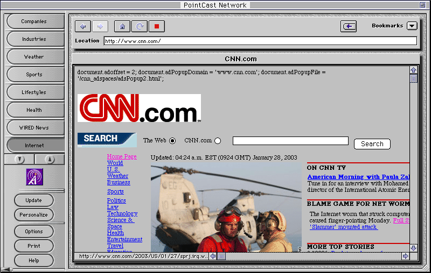Open the Options button
The width and height of the screenshot is (431, 273).
pyautogui.click(x=34, y=232)
